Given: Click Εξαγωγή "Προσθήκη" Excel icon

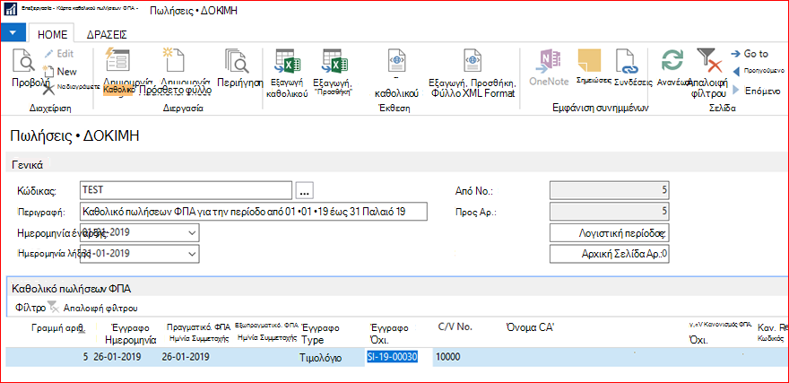Looking at the screenshot, I should point(335,61).
